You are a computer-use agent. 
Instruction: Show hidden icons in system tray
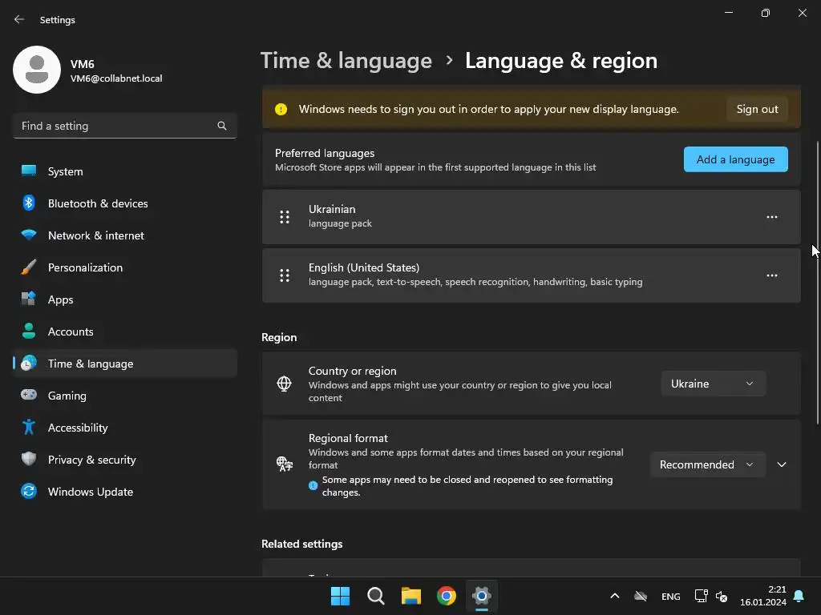[x=615, y=596]
